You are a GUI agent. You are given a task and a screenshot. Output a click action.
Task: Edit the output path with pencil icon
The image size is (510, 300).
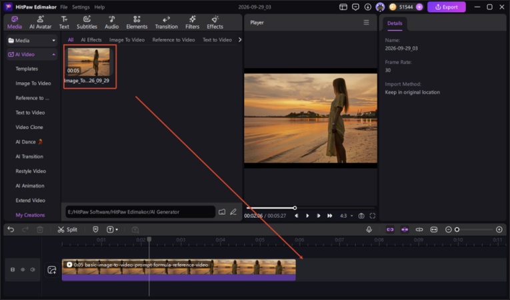tap(233, 212)
